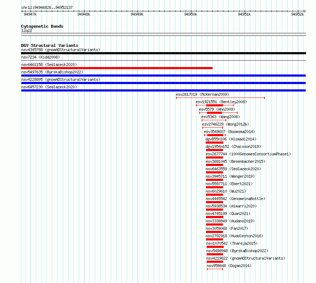Select the red nsv6461158 variant bar
Viewport: 316px width, 283px height.
pos(117,68)
